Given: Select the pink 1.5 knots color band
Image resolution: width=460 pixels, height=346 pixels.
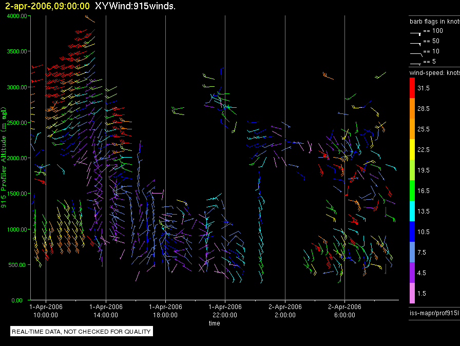Looking at the screenshot, I should pyautogui.click(x=412, y=293).
